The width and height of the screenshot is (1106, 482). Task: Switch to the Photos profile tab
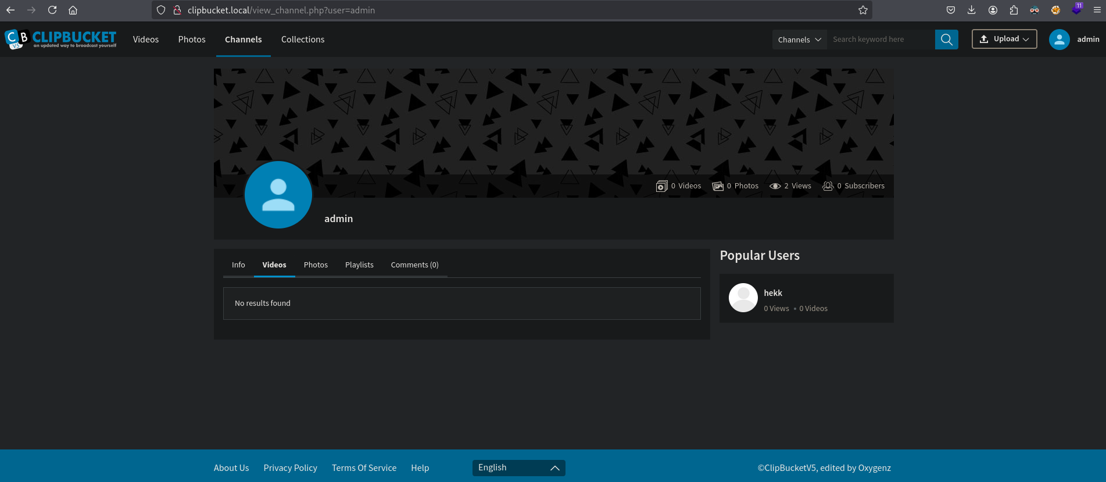point(316,265)
